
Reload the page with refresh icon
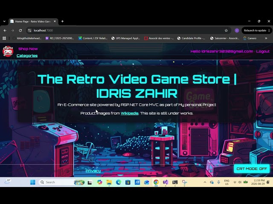pyautogui.click(x=20, y=31)
